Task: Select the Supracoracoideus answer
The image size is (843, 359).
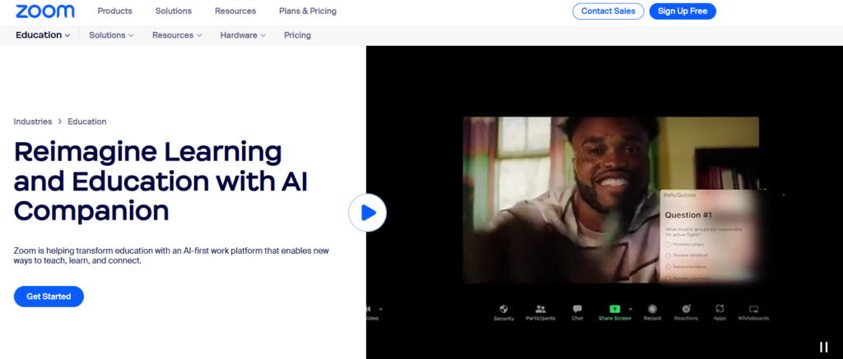Action: [668, 267]
